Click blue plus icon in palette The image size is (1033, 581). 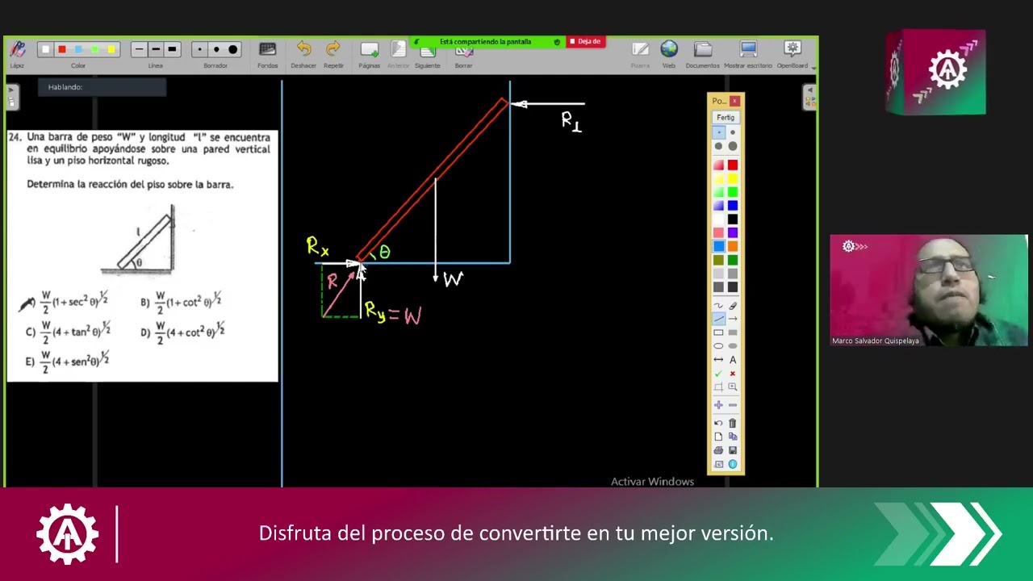pyautogui.click(x=718, y=405)
